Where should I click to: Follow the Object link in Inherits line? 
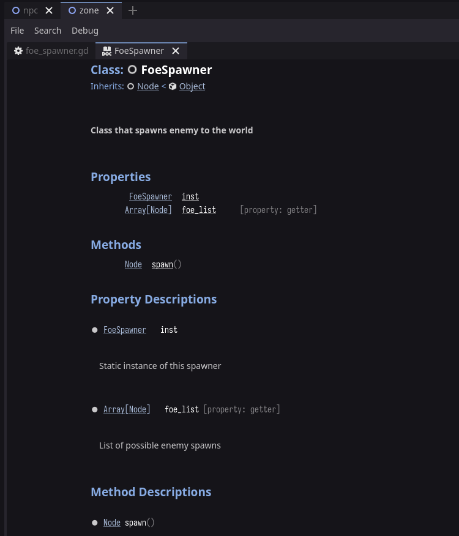tap(192, 86)
